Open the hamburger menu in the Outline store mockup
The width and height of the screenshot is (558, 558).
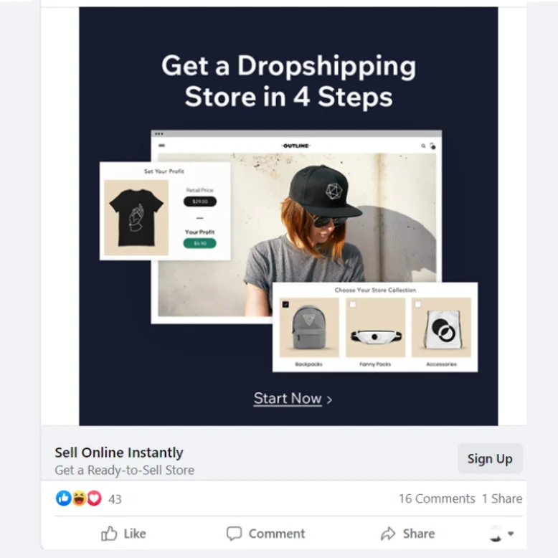tap(161, 145)
